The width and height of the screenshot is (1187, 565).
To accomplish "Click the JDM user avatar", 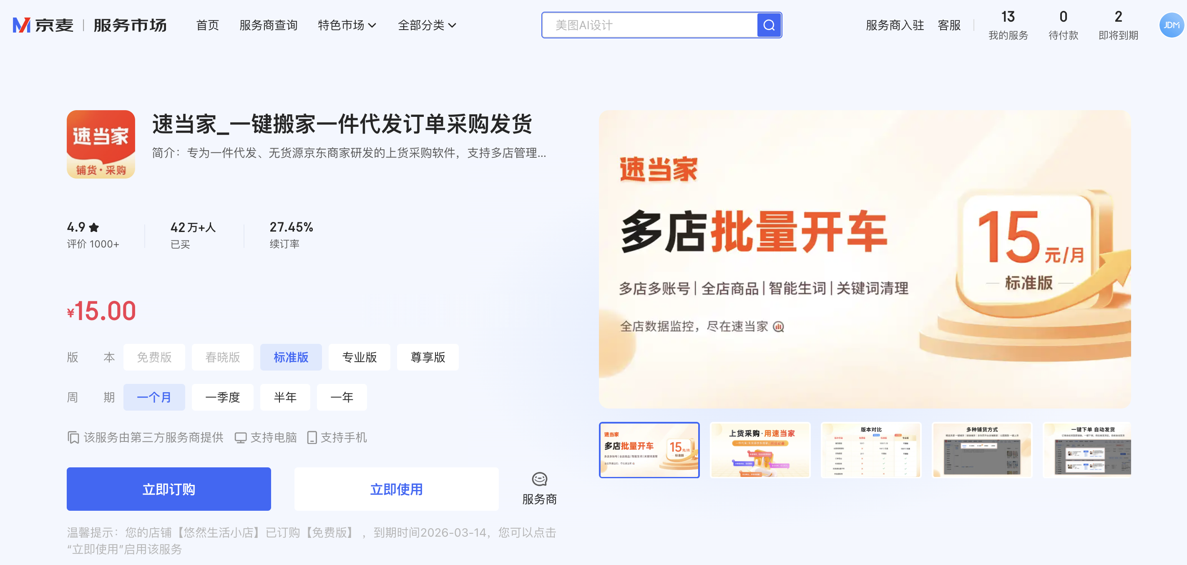I will click(x=1171, y=25).
